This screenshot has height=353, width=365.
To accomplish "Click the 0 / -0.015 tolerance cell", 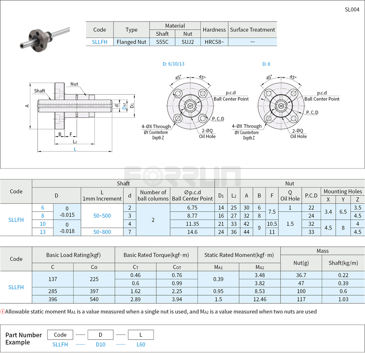I will pyautogui.click(x=67, y=212).
